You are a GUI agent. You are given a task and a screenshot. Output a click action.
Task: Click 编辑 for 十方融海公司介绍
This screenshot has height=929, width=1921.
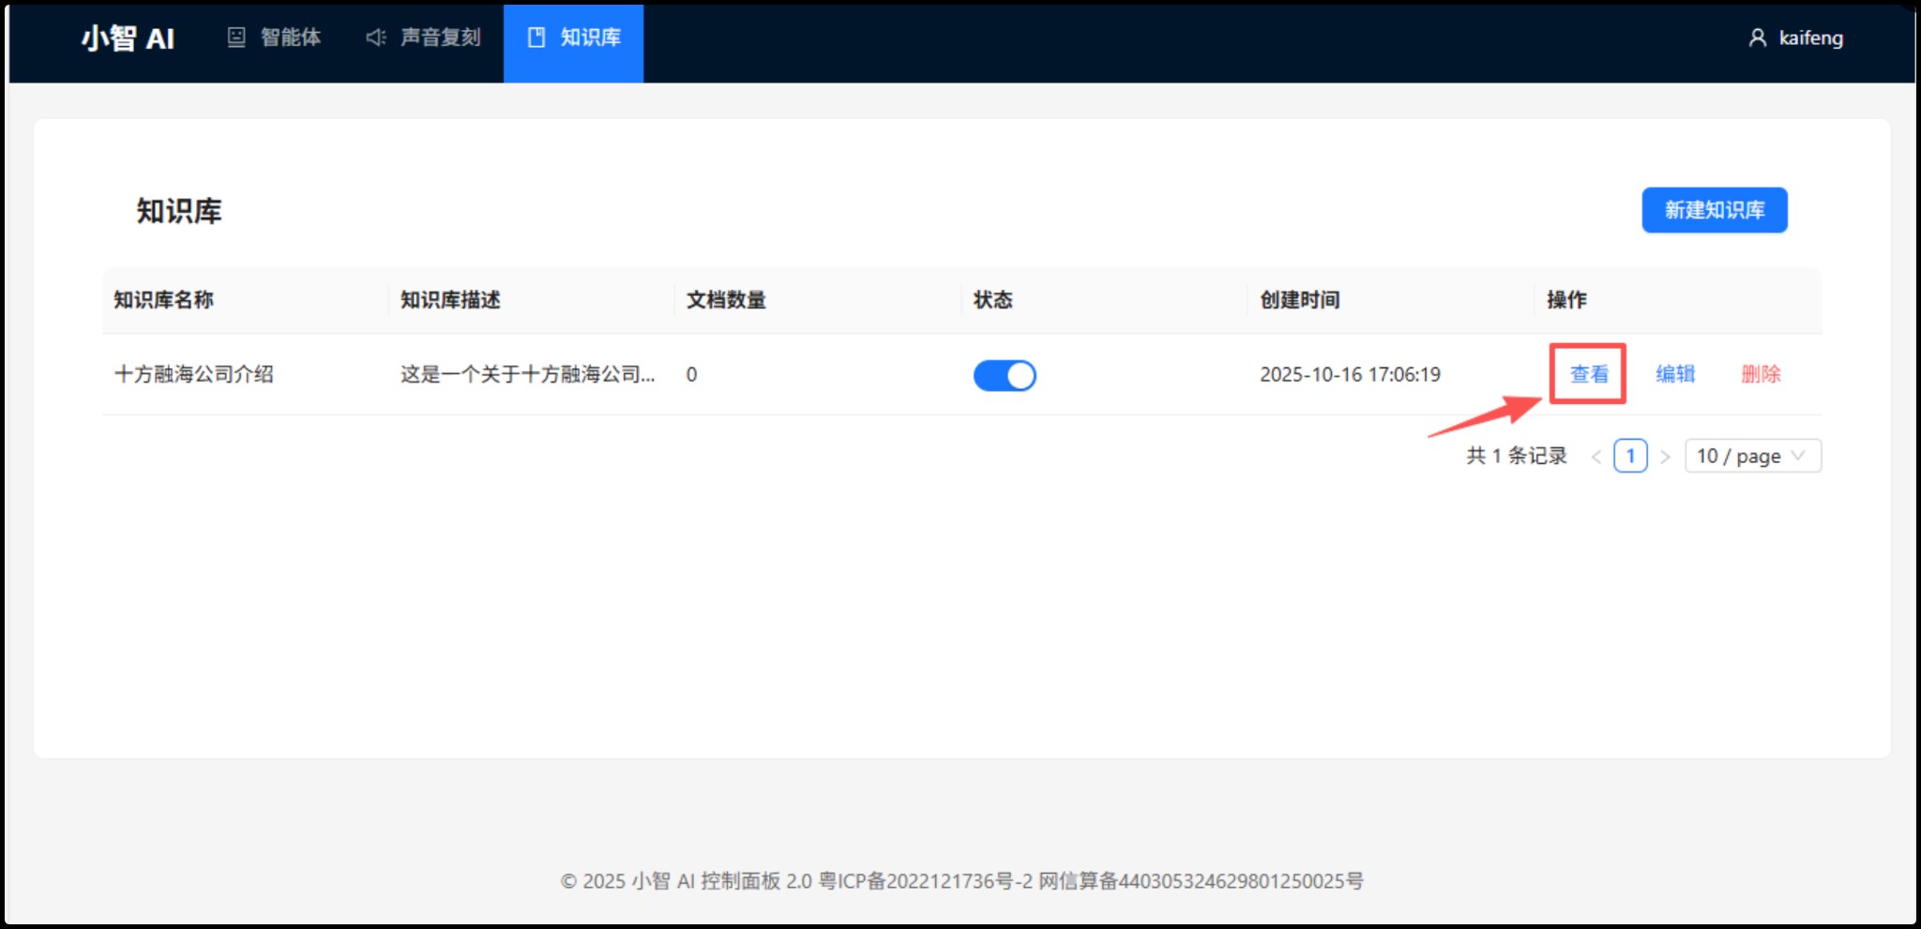[1675, 374]
